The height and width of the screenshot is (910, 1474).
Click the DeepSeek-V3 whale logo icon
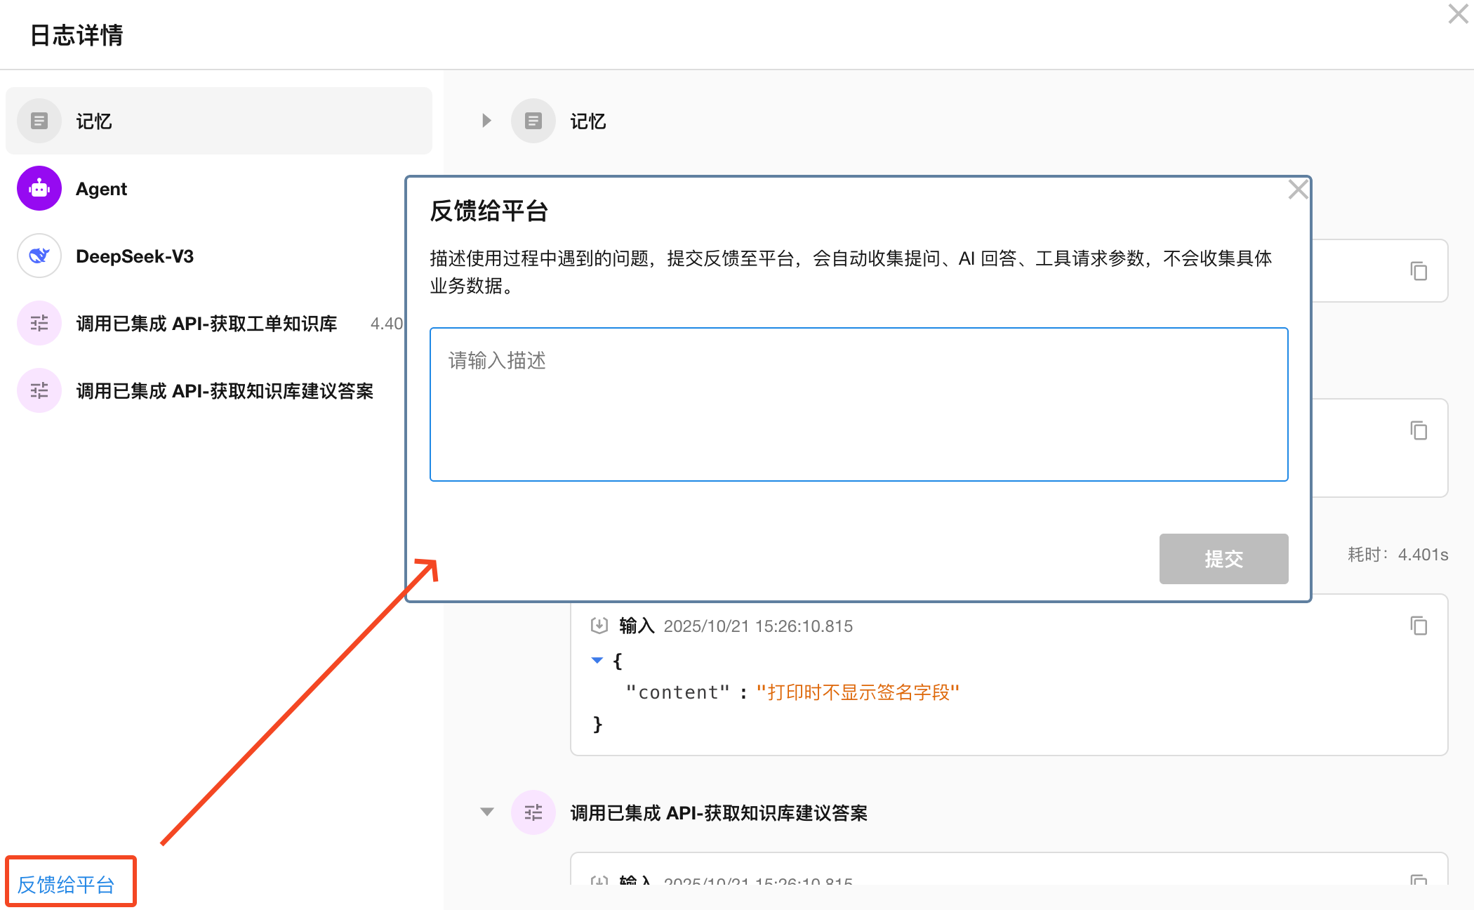[x=39, y=256]
